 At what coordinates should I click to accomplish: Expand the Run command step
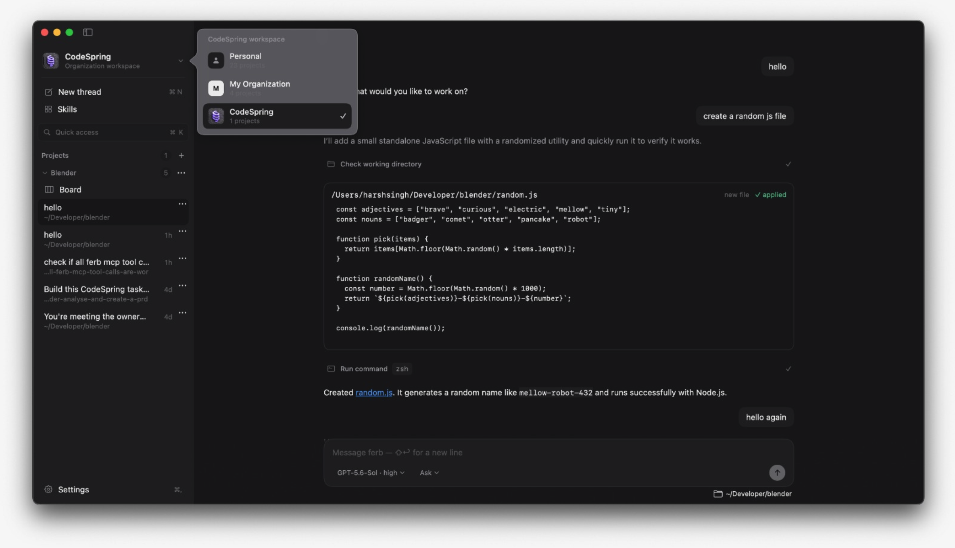point(559,369)
